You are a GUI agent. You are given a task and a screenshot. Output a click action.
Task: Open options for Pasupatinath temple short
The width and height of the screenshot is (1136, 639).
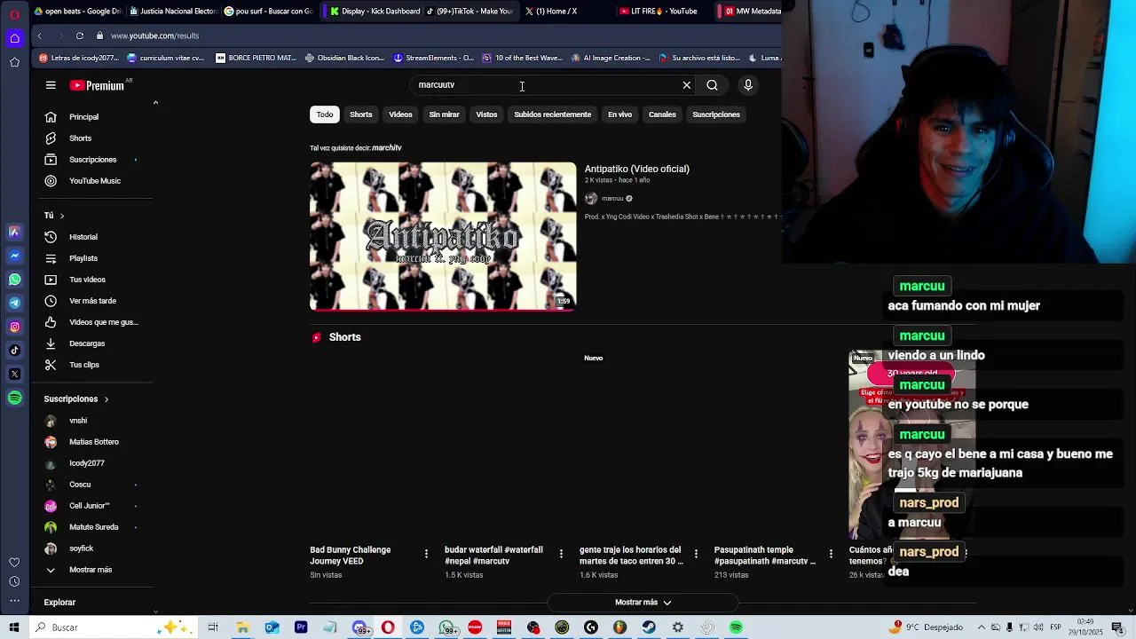click(831, 554)
